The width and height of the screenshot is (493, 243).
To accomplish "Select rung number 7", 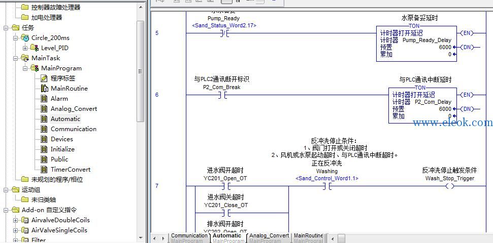I will pyautogui.click(x=157, y=186).
